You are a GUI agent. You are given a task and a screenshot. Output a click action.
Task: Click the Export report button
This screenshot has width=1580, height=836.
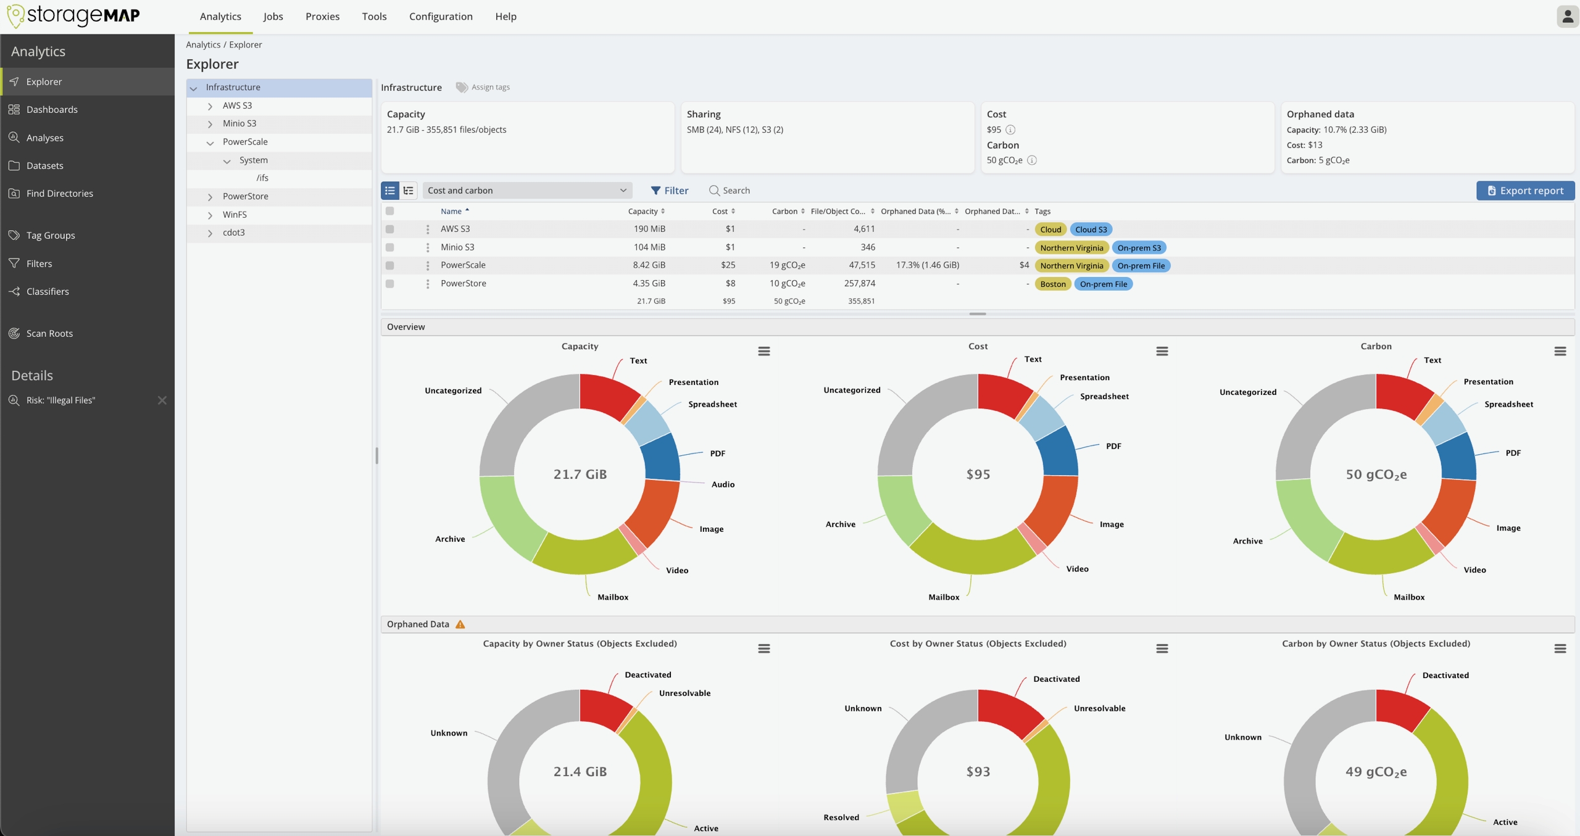click(1525, 191)
